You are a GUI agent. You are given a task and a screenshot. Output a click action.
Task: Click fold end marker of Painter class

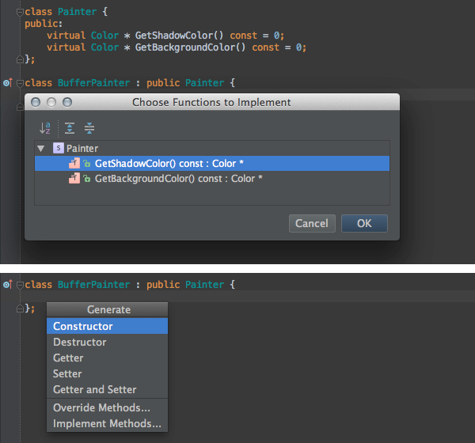(20, 59)
